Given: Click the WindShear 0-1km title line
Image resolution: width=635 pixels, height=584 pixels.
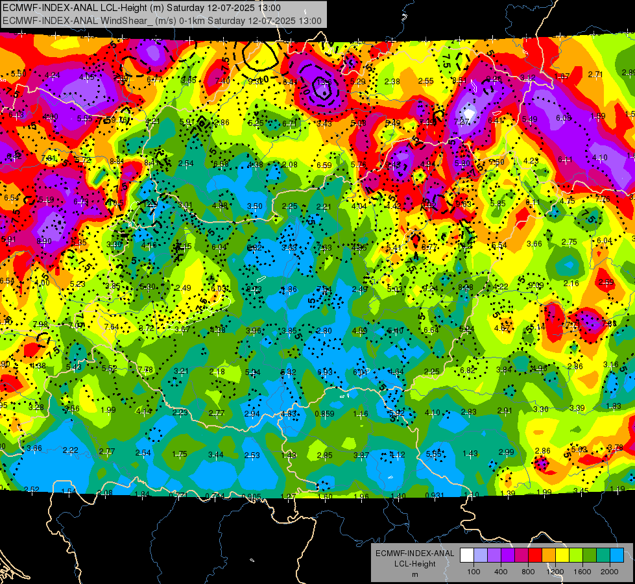Looking at the screenshot, I should (162, 21).
